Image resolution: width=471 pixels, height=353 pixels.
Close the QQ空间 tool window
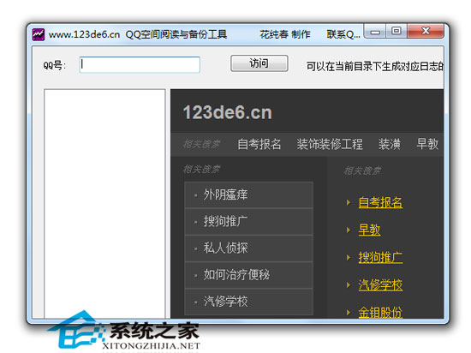click(x=426, y=31)
